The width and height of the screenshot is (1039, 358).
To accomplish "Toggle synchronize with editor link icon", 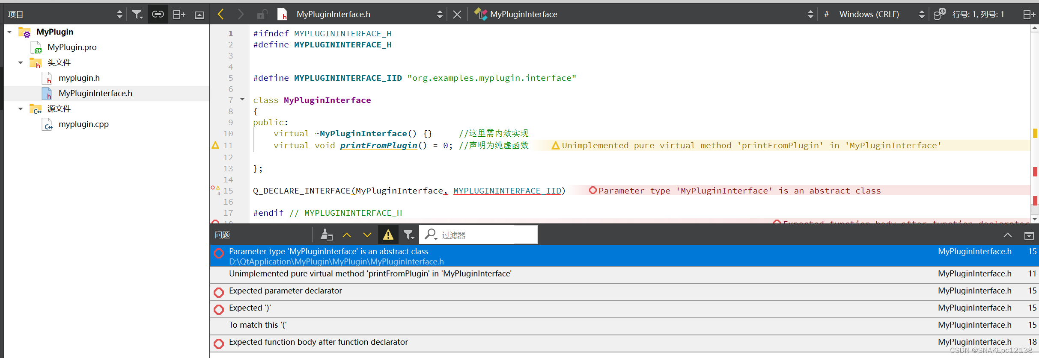I will [x=158, y=15].
